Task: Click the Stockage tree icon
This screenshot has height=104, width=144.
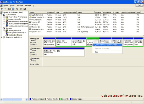Action: coord(4,28)
